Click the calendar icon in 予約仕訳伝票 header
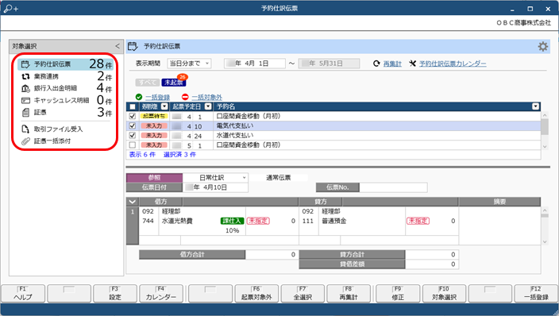559x316 pixels. click(133, 46)
